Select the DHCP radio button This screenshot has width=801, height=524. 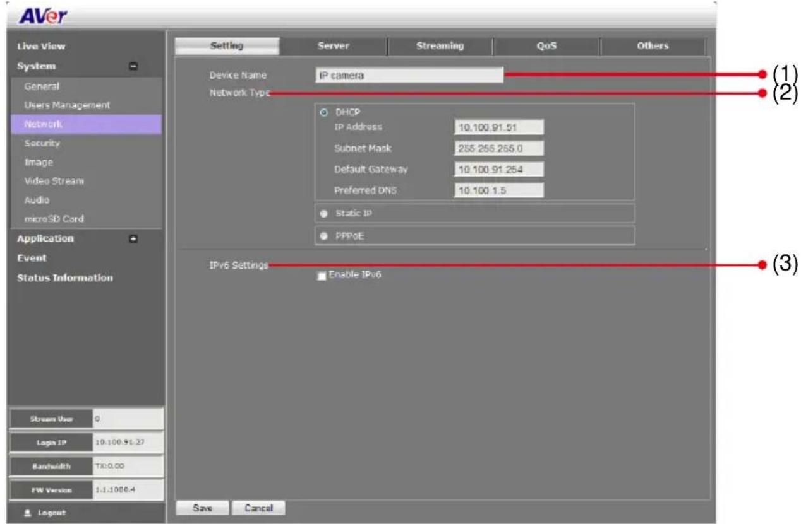click(x=325, y=113)
